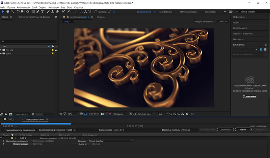Viewport: 270px width, 158px height.
Task: Open the Композиция menu
Action: click(x=23, y=7)
